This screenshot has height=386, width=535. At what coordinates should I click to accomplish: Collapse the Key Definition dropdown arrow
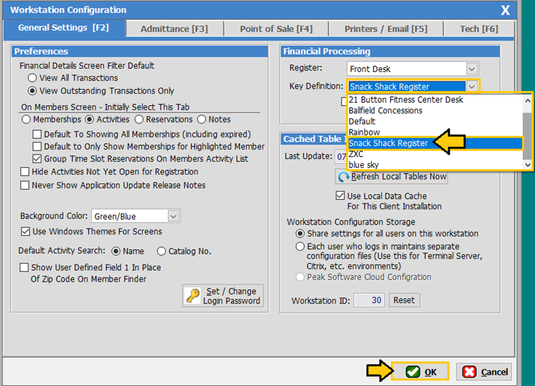[472, 87]
